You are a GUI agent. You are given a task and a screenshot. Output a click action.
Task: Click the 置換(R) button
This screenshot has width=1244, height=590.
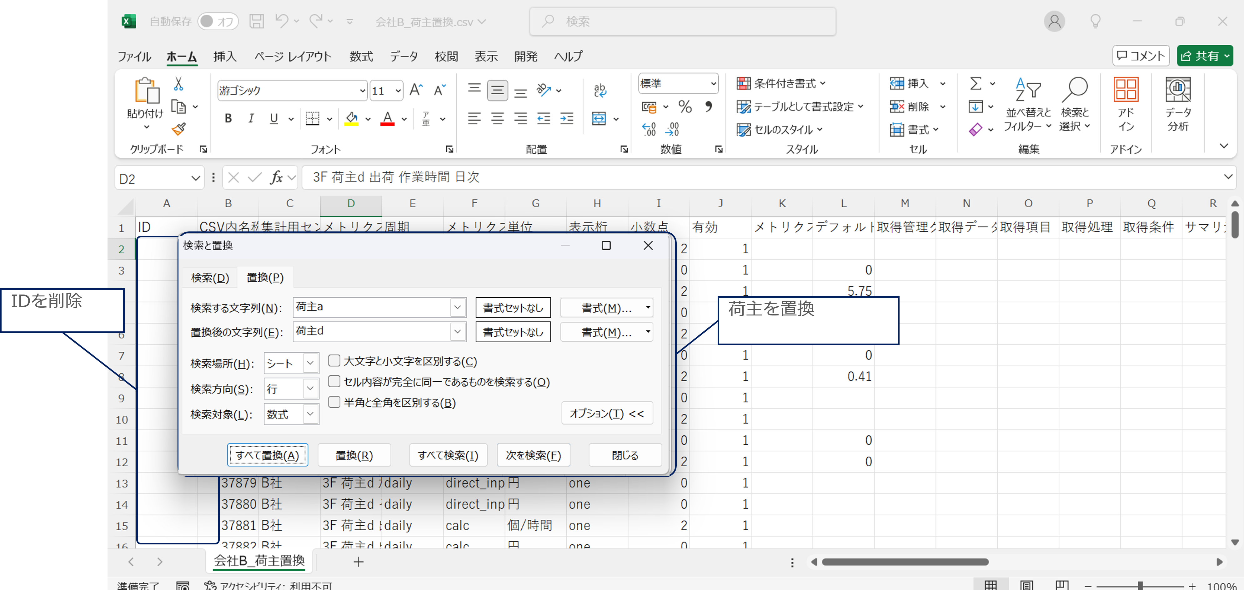pyautogui.click(x=354, y=455)
